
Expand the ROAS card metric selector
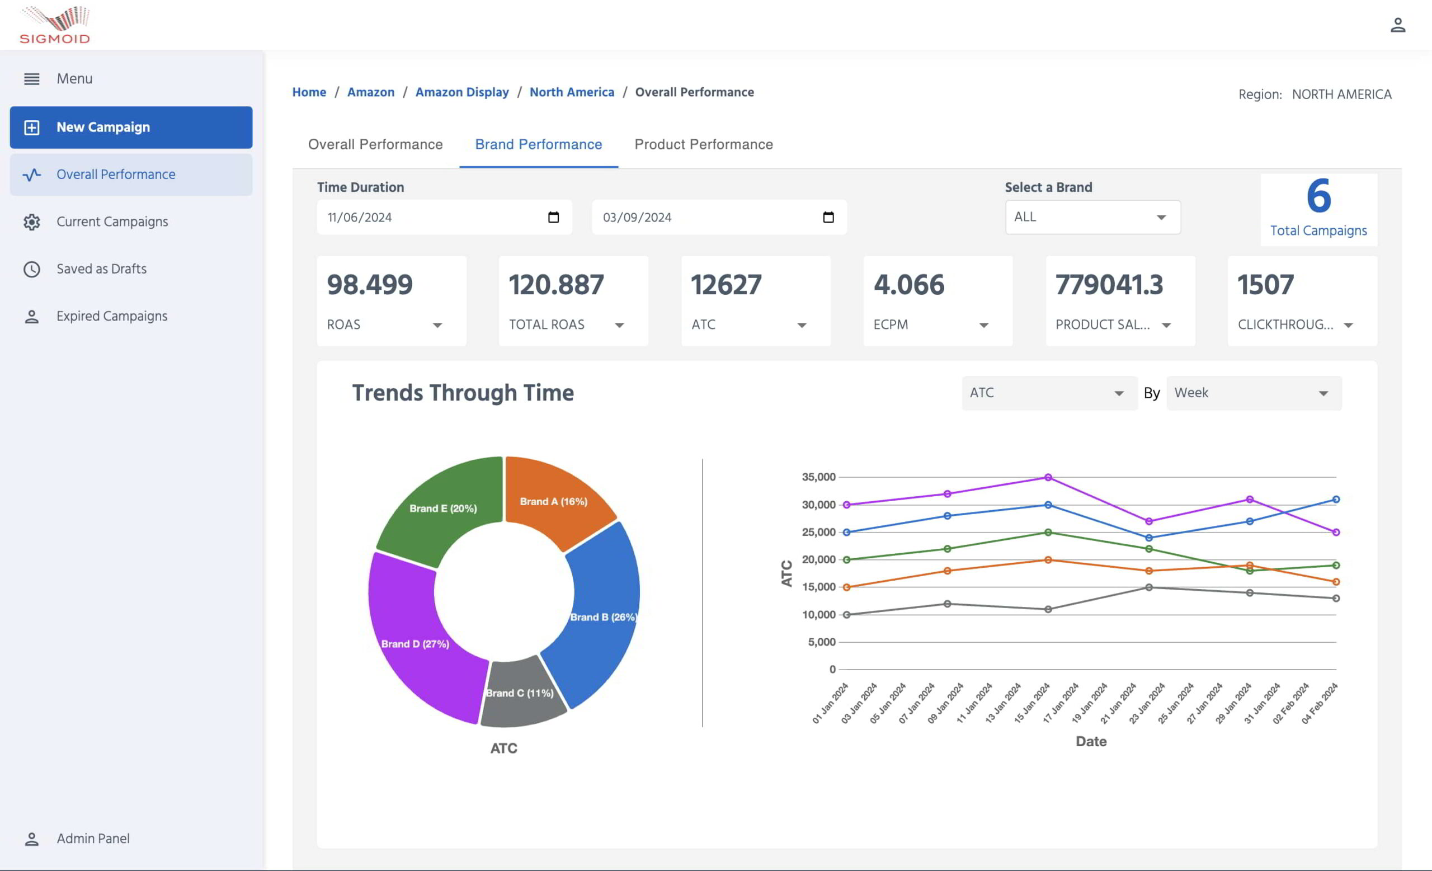pos(437,326)
